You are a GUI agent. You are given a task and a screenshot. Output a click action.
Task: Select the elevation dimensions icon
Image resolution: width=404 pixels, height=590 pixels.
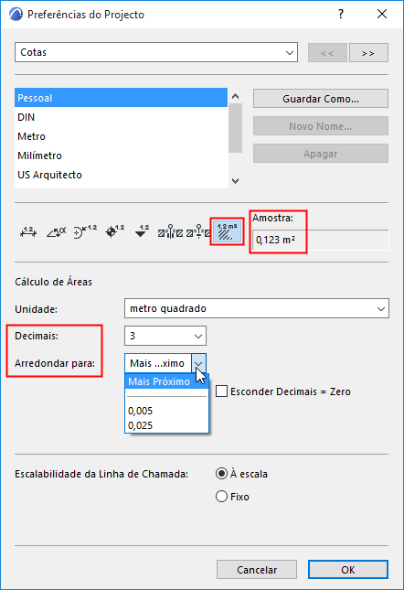142,231
